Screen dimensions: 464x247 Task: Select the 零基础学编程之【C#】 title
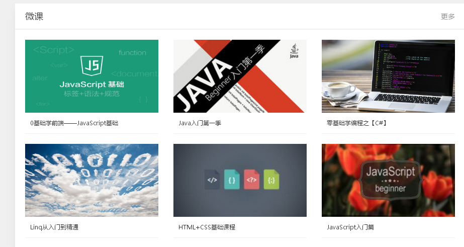tap(356, 123)
